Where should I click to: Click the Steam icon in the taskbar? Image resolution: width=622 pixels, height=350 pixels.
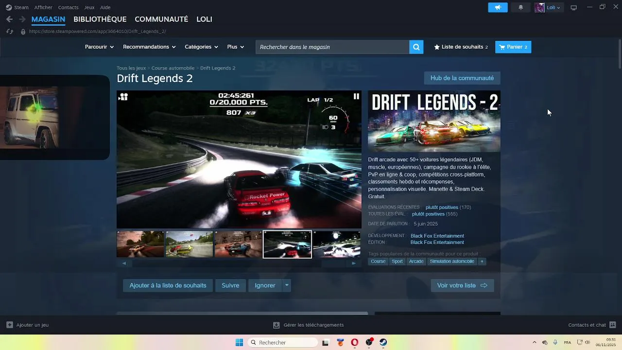(383, 342)
